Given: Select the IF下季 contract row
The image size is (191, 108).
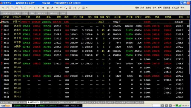Looking at the screenshot, I should click(95, 43).
